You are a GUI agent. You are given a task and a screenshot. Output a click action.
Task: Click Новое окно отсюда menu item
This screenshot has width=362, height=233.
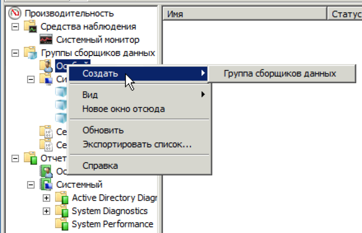pos(123,109)
